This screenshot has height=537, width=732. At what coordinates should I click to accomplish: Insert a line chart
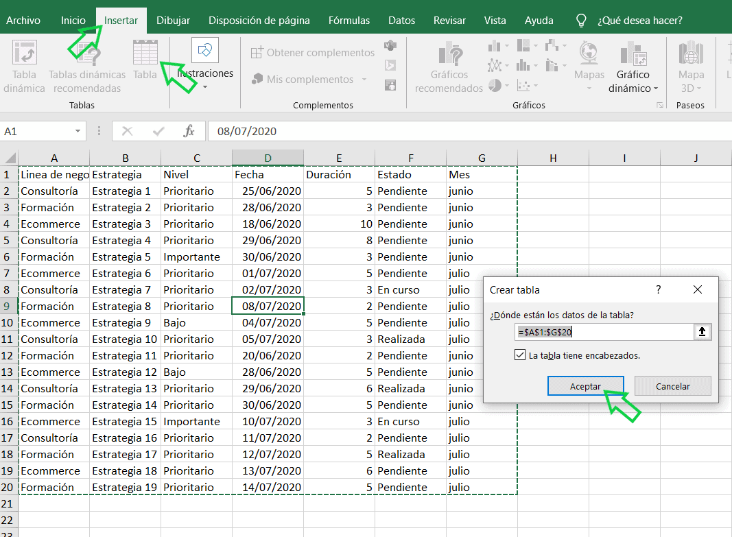498,65
